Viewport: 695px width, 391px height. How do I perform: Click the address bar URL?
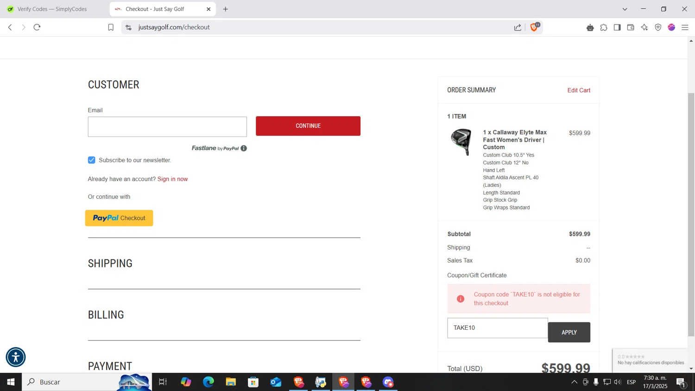[174, 27]
